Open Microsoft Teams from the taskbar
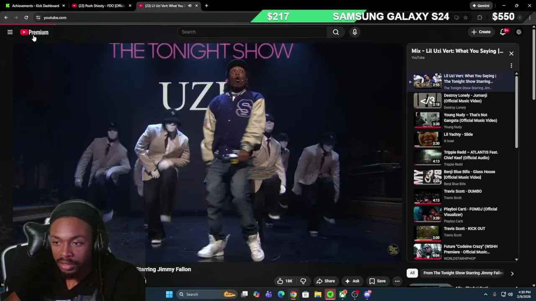Viewport: 536px width, 301px height. pyautogui.click(x=269, y=294)
